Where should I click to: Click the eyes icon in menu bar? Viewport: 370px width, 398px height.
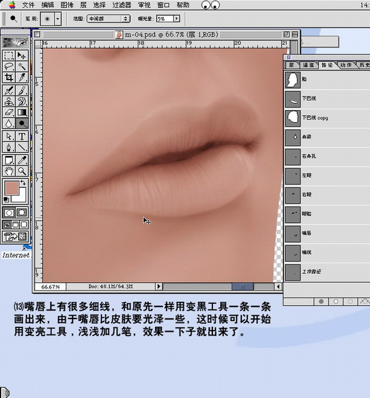pyautogui.click(x=211, y=5)
